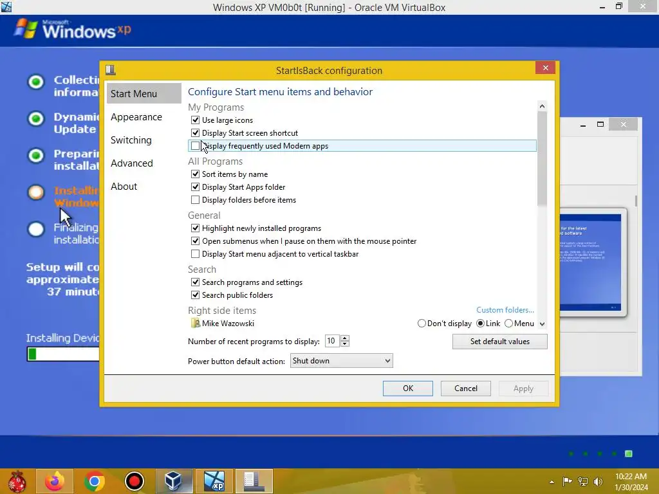This screenshot has width=659, height=494.
Task: Enable Display Start menu adjacent to vertical taskbar
Action: tap(195, 253)
